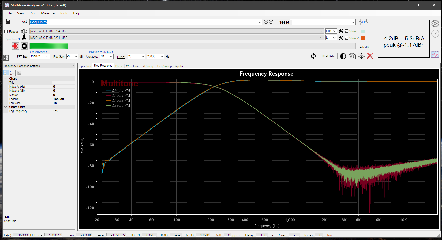This screenshot has height=240, width=442.
Task: Click the minus icon to remove a test
Action: tap(271, 22)
